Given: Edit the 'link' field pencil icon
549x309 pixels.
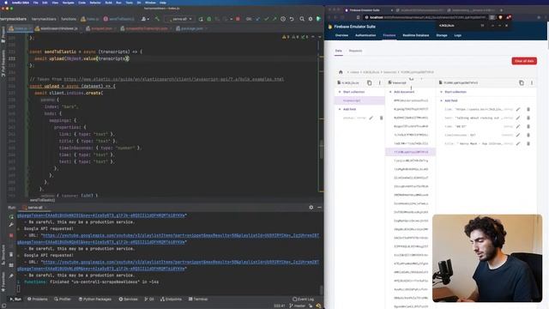Looking at the screenshot, I should pos(518,109).
